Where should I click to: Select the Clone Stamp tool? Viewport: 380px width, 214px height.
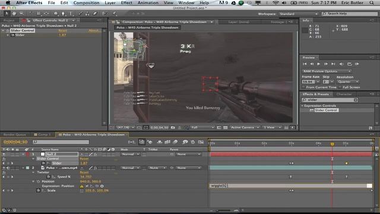pos(87,14)
